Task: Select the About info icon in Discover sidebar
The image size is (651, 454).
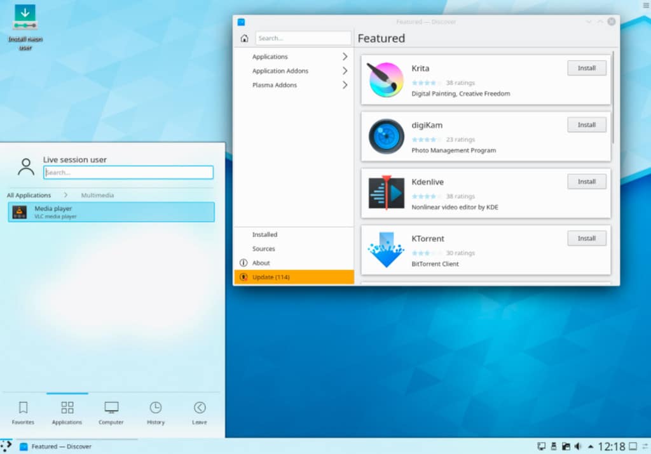Action: pyautogui.click(x=243, y=263)
